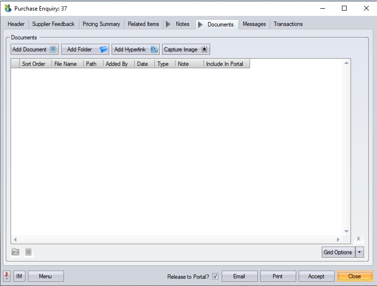This screenshot has width=377, height=286.
Task: Click the grey square icon below the grid
Action: [28, 252]
